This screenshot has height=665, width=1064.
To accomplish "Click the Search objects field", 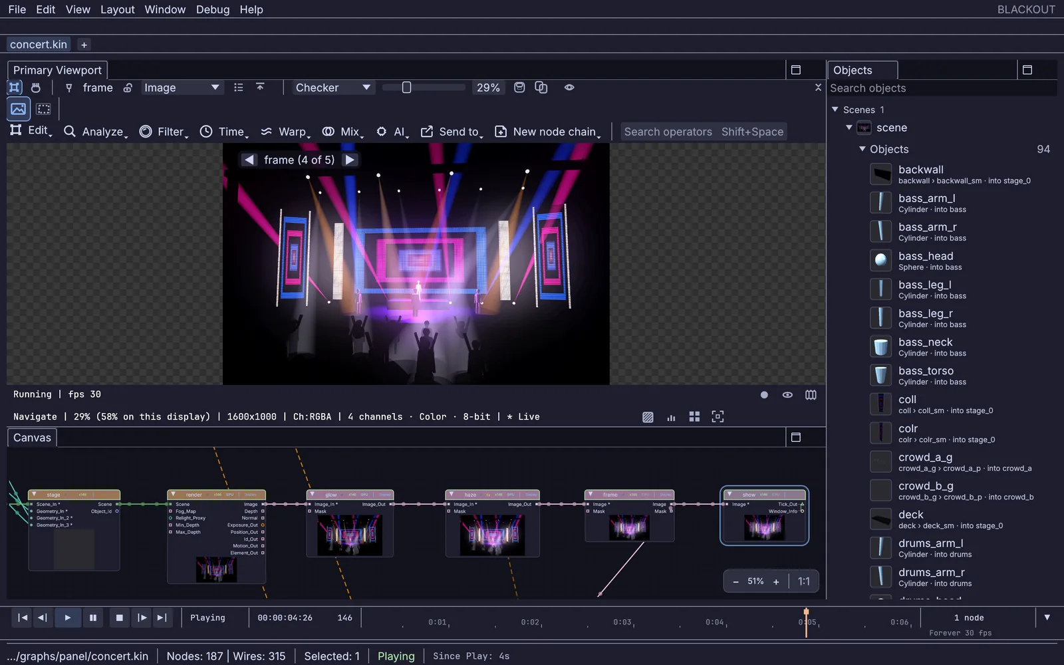I will 942,88.
